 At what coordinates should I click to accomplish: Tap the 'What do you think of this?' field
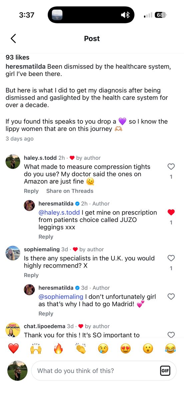click(x=104, y=371)
